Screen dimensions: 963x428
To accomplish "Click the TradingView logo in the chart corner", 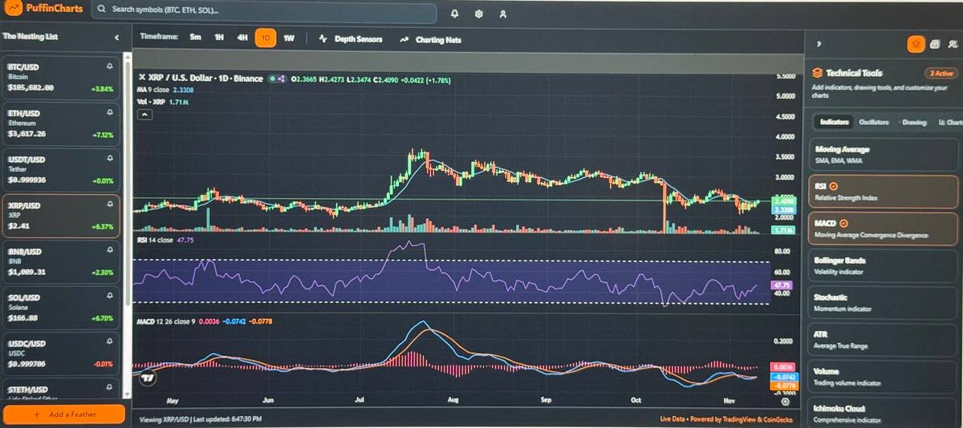I will pos(147,378).
